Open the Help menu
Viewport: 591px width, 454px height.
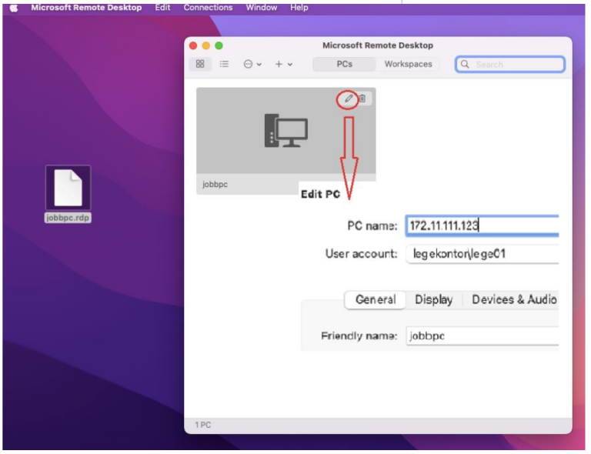[299, 8]
